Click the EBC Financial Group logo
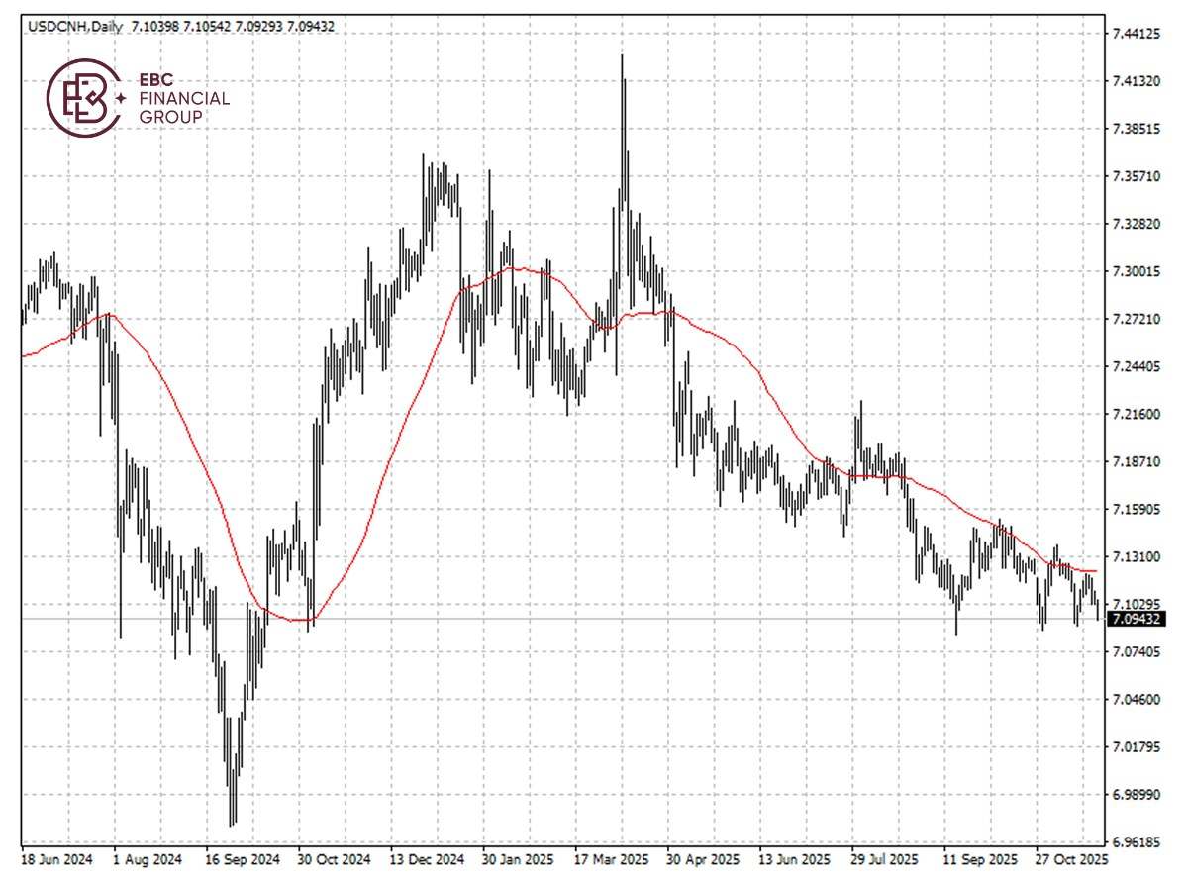This screenshot has height=887, width=1188. (x=87, y=96)
